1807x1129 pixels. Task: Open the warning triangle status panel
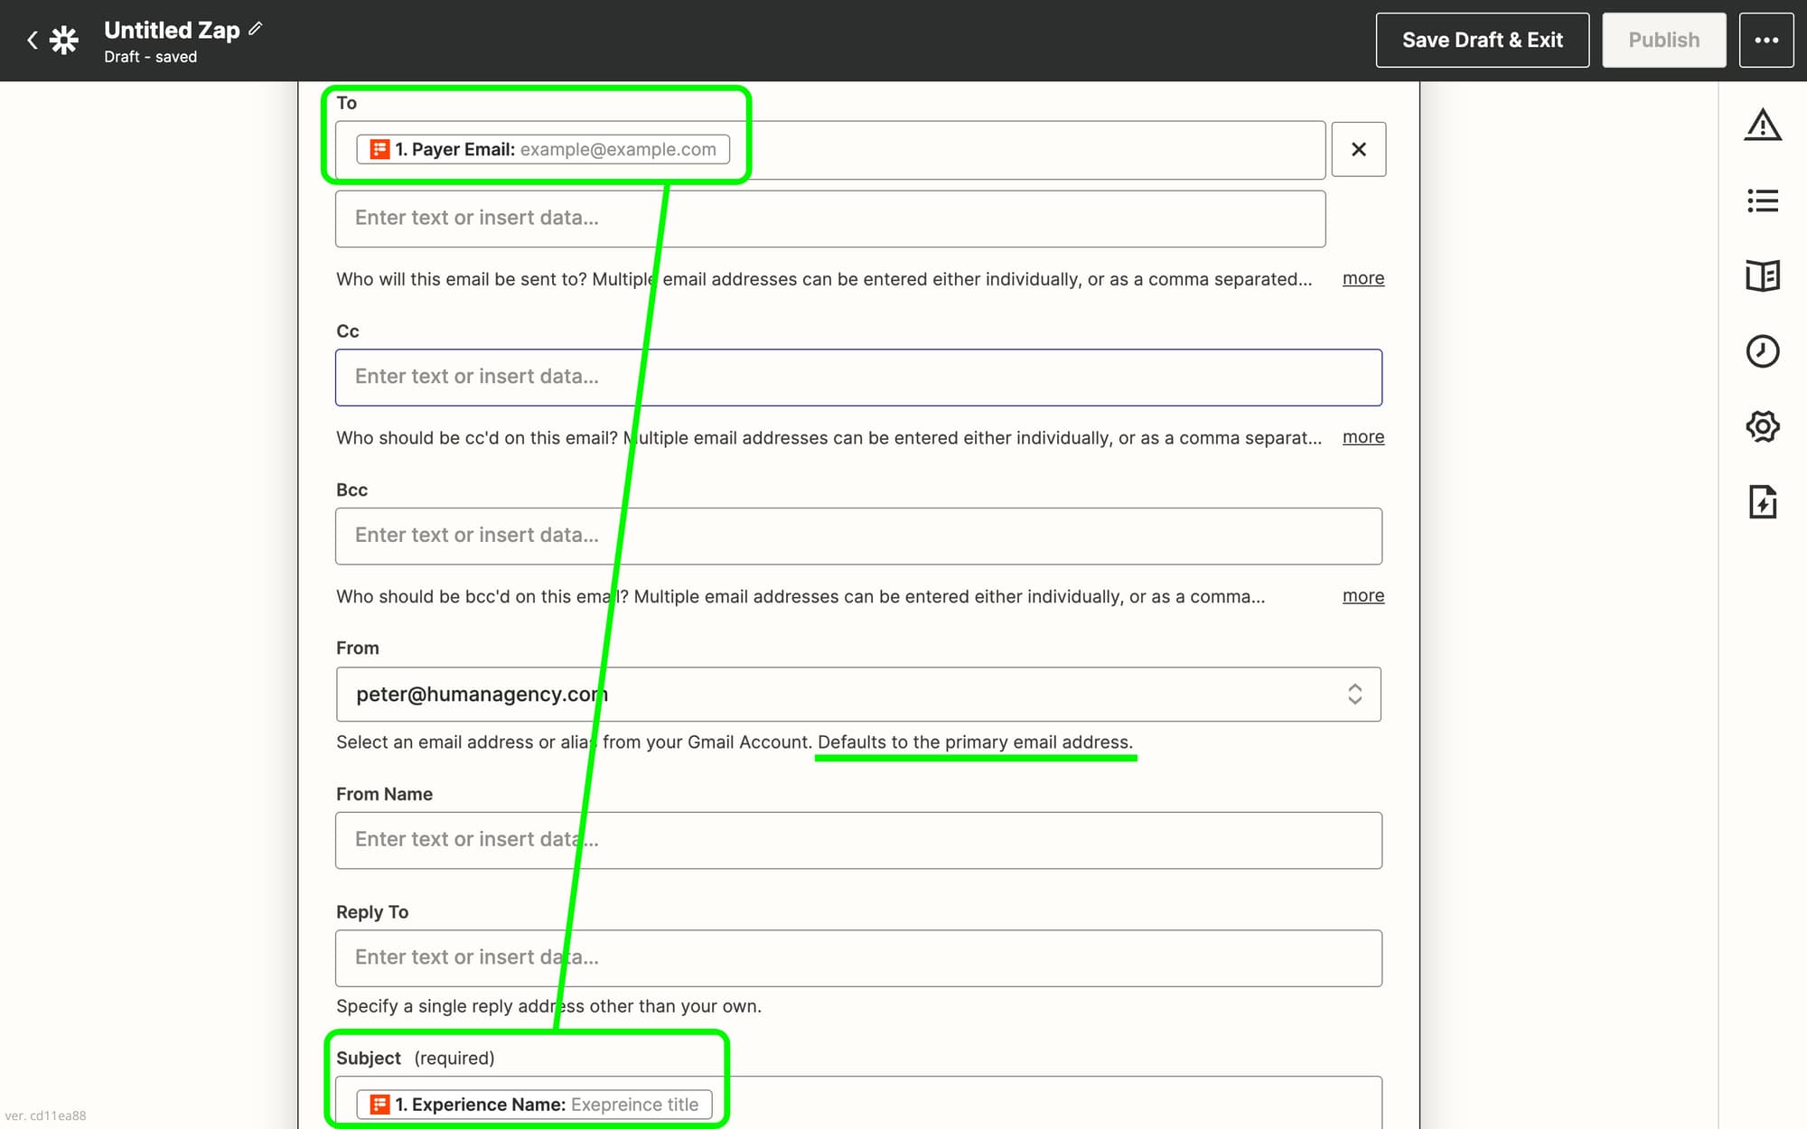(1762, 125)
